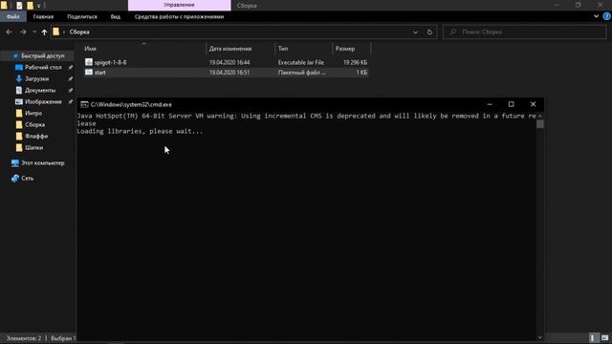Refresh the Сборка folder view
The image size is (612, 344).
point(429,32)
